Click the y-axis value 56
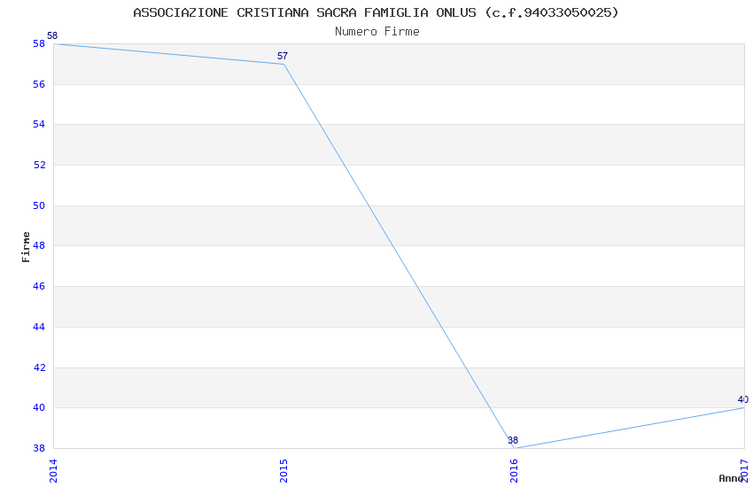Screen dimensions: 753x487 [39, 84]
